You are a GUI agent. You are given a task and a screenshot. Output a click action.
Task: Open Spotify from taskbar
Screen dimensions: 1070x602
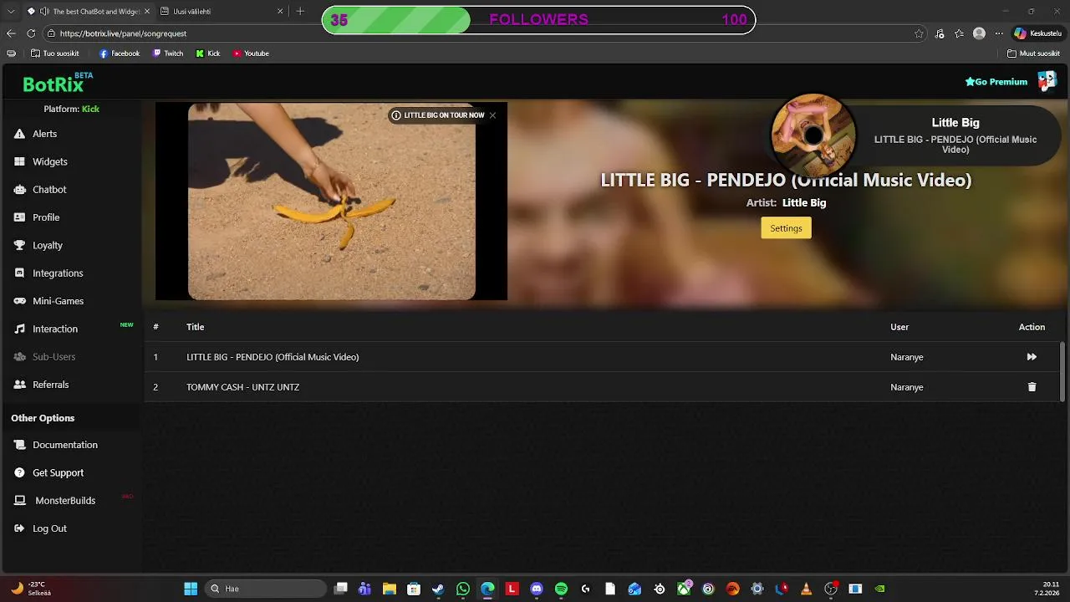pyautogui.click(x=561, y=589)
